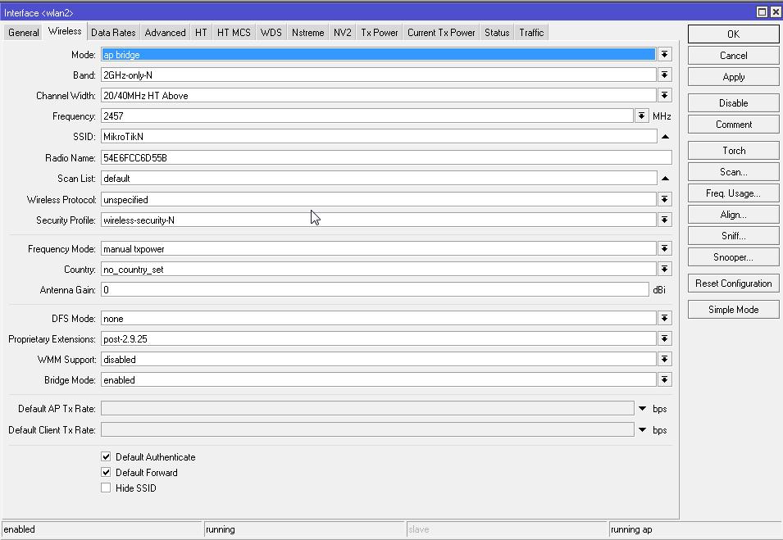Image resolution: width=783 pixels, height=540 pixels.
Task: Apply the wireless settings
Action: coord(732,76)
